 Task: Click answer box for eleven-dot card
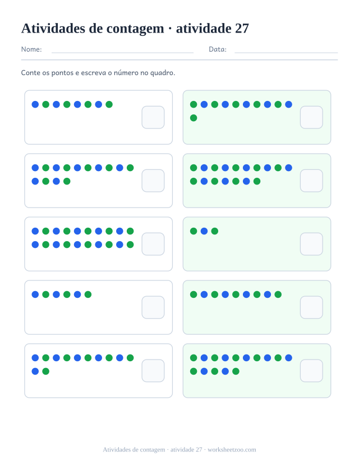click(311, 117)
